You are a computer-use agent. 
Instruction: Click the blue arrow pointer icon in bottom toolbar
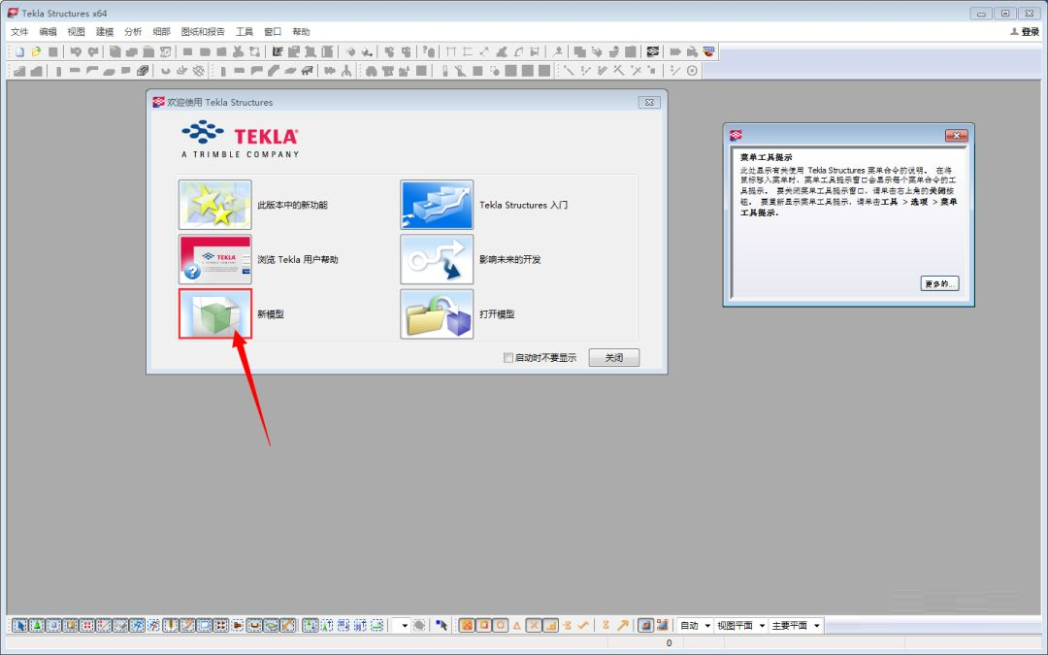click(x=442, y=626)
